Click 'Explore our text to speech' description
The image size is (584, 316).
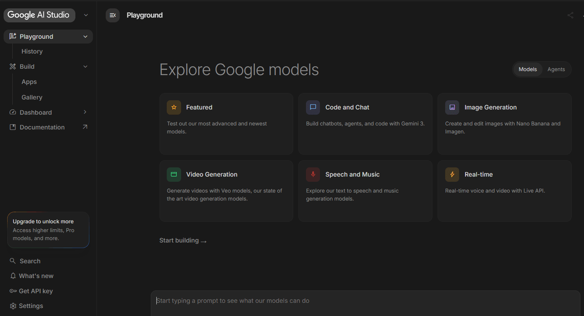(x=352, y=195)
